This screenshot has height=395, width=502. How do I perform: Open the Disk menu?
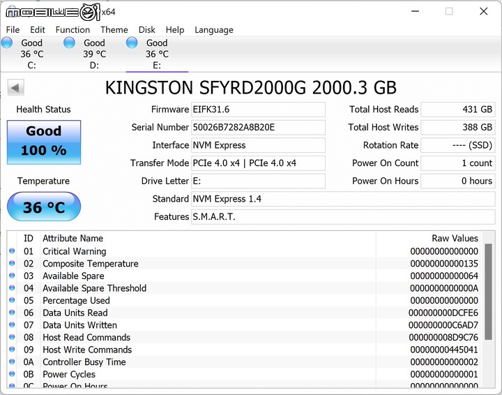pos(146,30)
